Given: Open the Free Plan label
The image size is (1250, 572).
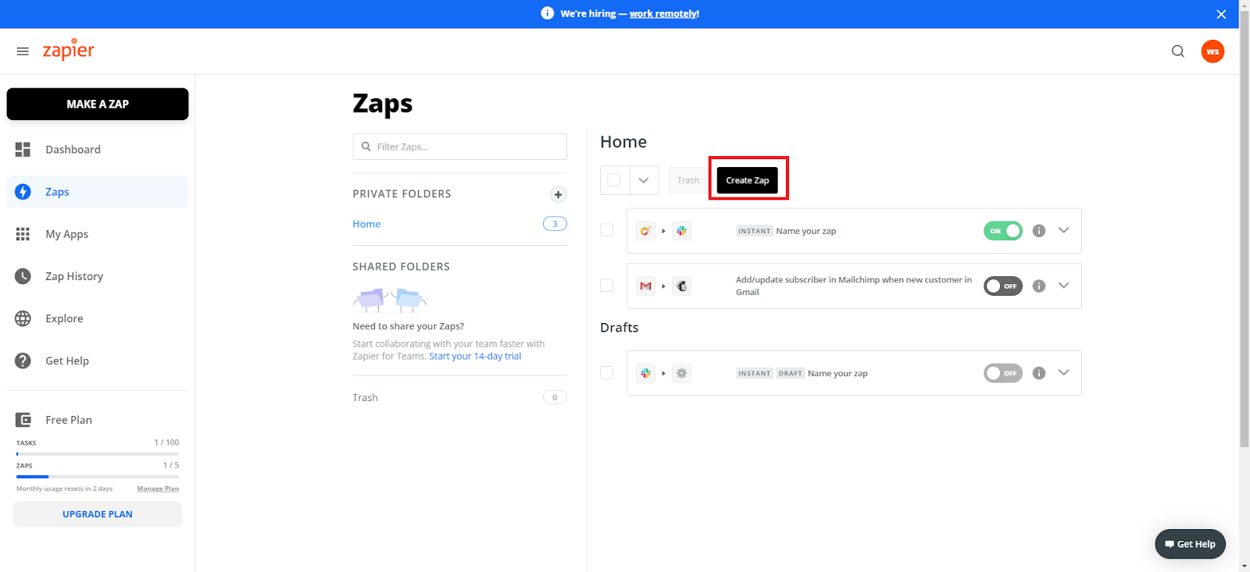Looking at the screenshot, I should tap(69, 420).
